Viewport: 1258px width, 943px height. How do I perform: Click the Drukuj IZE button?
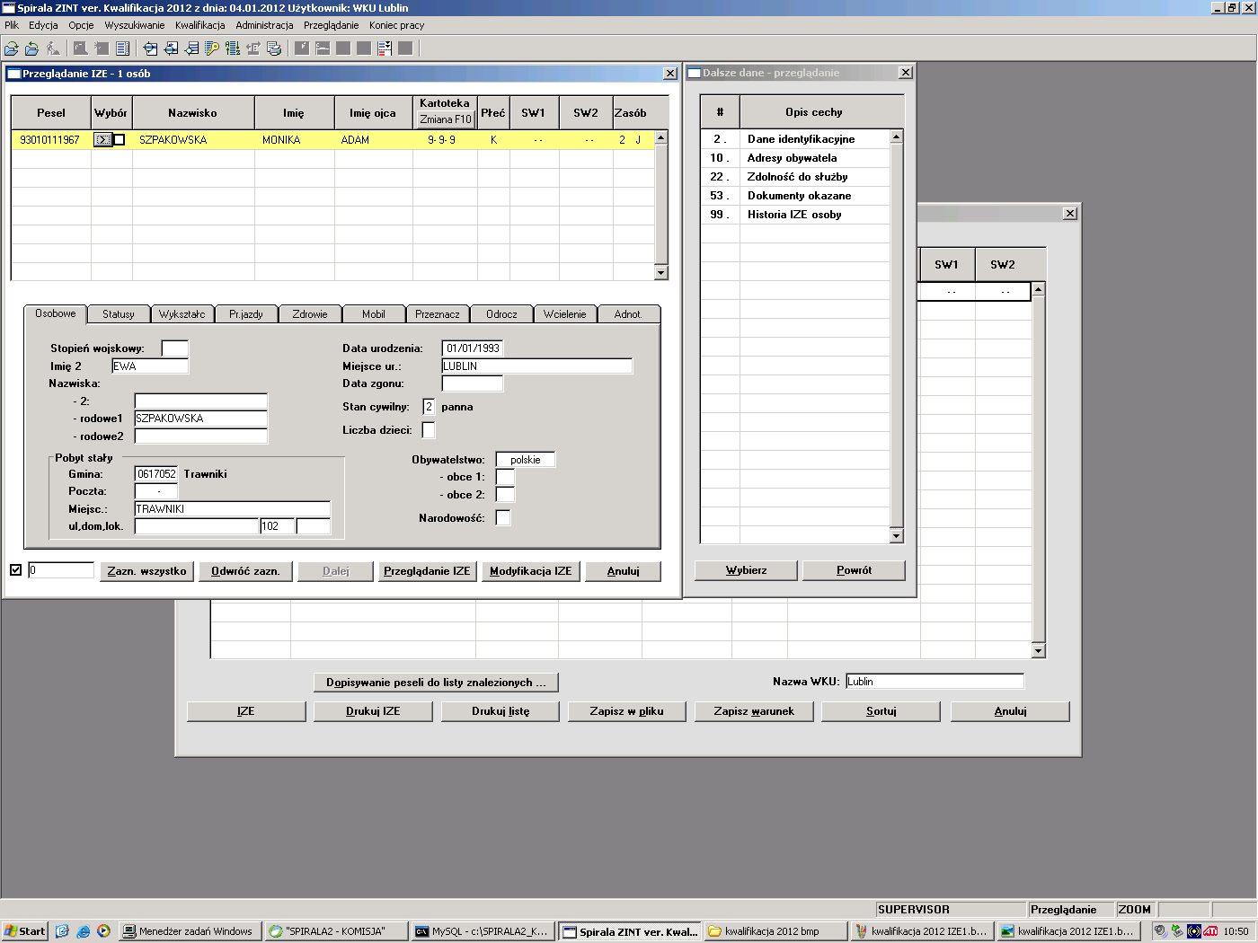click(373, 711)
